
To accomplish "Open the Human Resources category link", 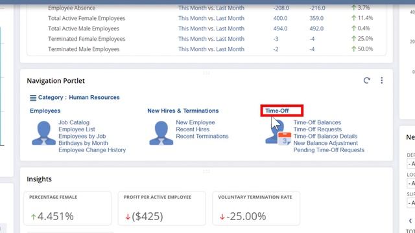I will pos(94,97).
